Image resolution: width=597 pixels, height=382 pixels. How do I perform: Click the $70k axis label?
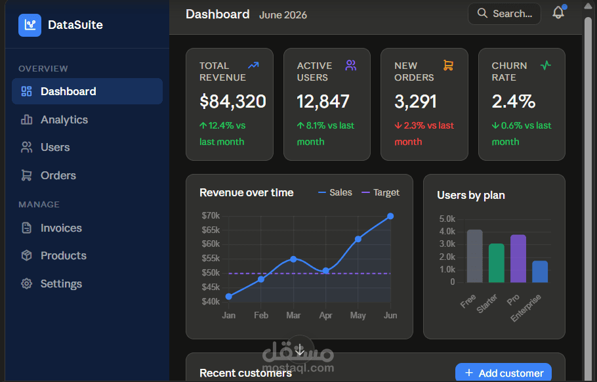point(211,215)
